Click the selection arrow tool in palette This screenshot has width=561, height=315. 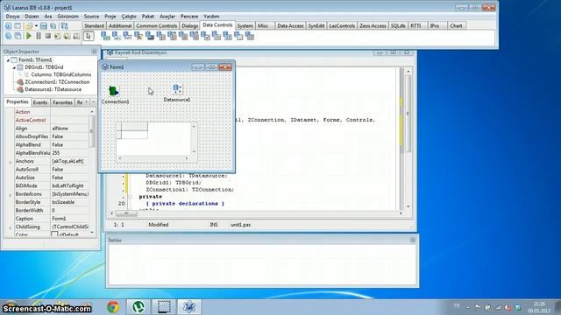(x=89, y=36)
